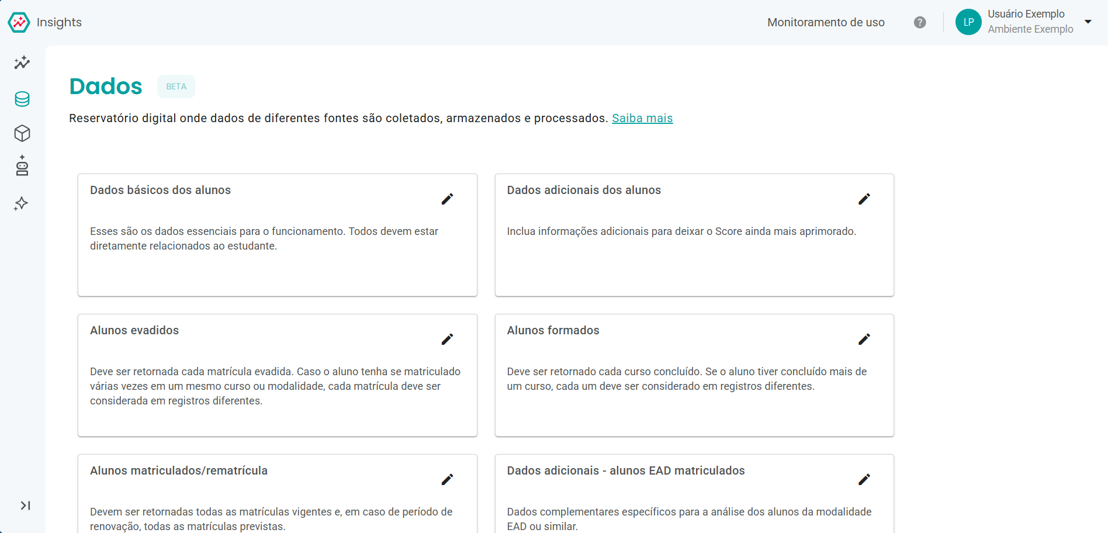Select the database Dados sidebar icon
Screen dimensions: 1108x533
coord(22,99)
